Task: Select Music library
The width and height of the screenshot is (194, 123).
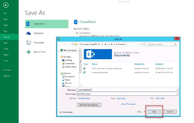Action: 66,80
